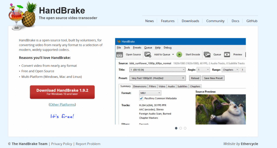Follow the Other Platforms link

coord(62,104)
